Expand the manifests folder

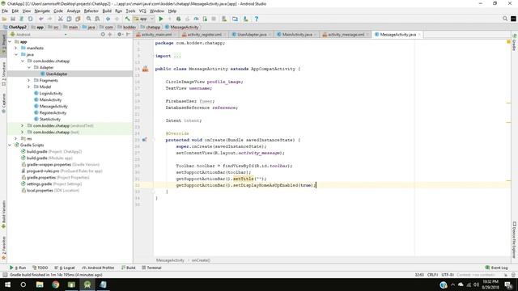click(15, 48)
